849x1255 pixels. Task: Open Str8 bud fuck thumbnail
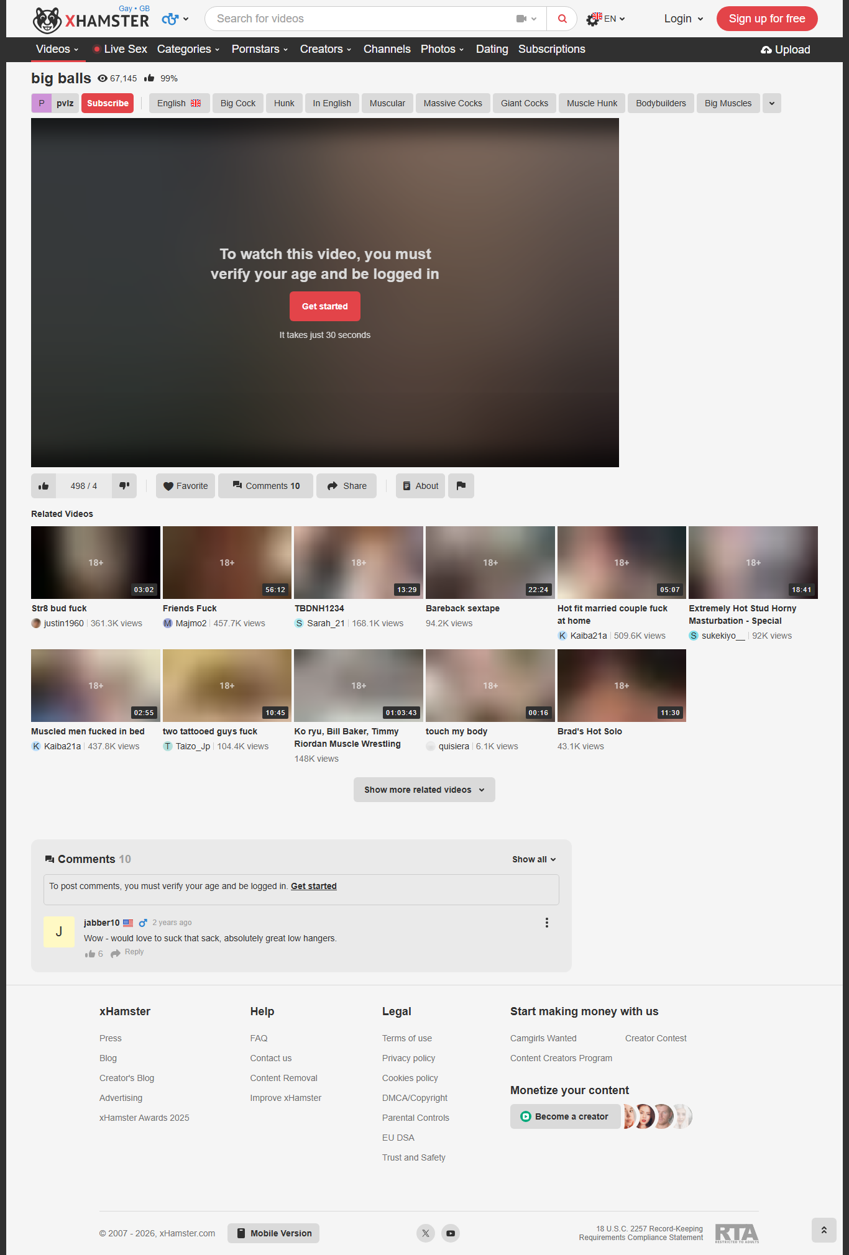tap(96, 562)
